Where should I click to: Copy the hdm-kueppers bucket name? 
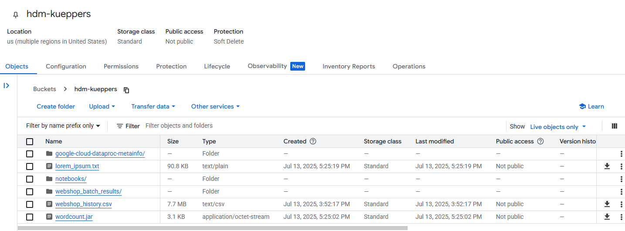tap(126, 90)
